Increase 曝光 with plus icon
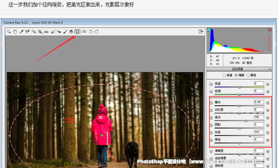Screen dimensions: 278x168 (268, 103)
